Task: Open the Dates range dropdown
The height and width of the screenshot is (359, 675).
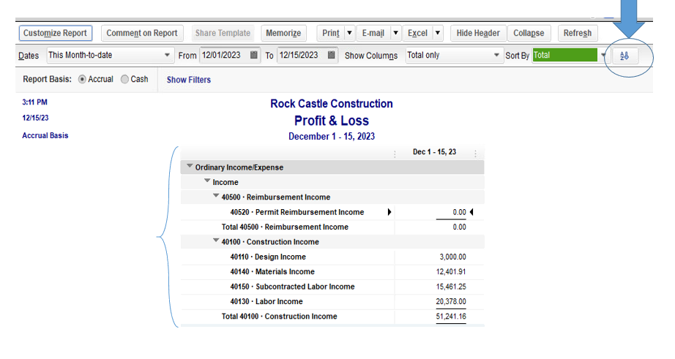Action: [167, 55]
